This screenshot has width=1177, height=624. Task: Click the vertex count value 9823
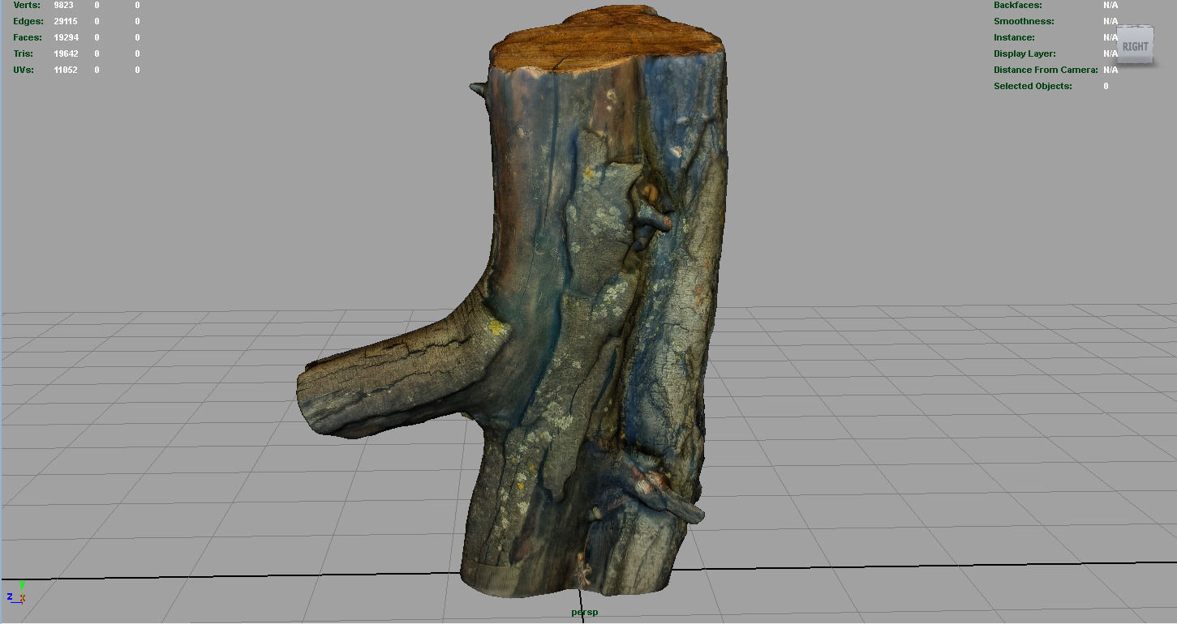click(64, 5)
